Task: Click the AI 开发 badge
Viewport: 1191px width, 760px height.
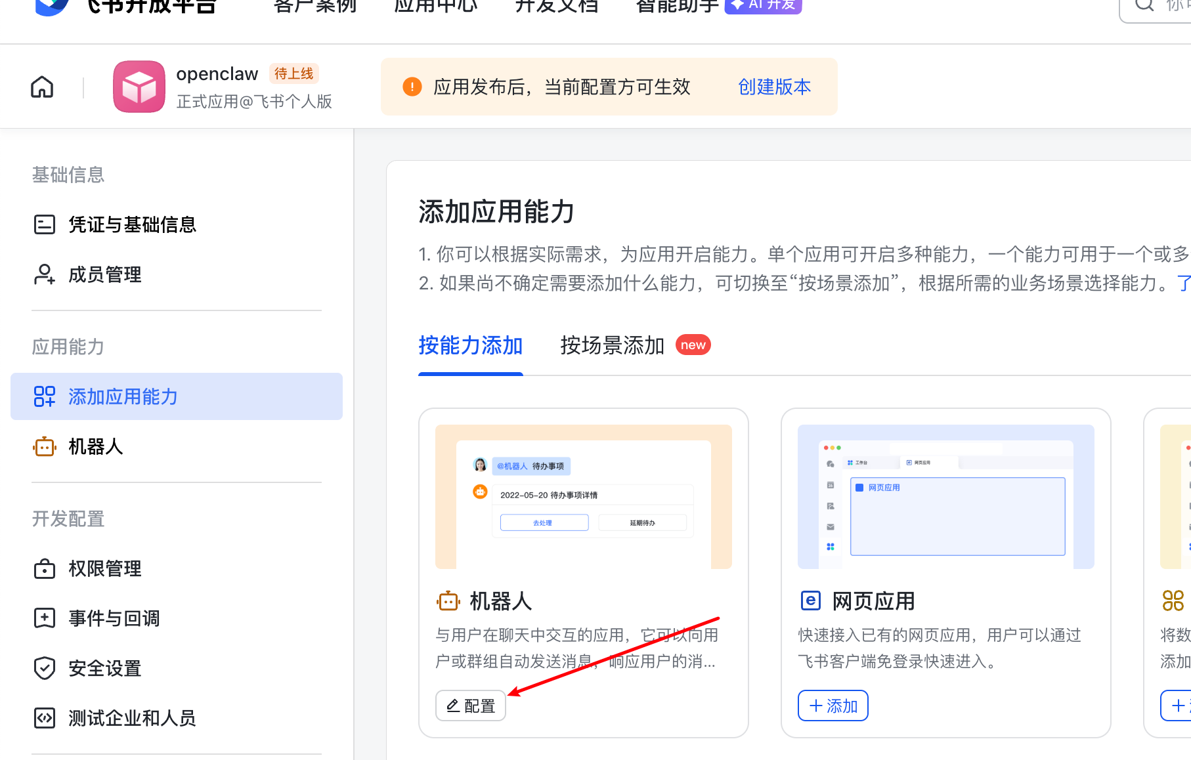Action: pos(763,5)
